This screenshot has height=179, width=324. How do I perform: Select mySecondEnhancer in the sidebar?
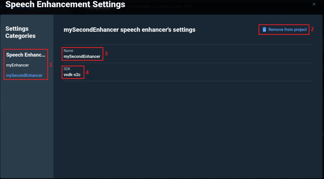pyautogui.click(x=24, y=75)
